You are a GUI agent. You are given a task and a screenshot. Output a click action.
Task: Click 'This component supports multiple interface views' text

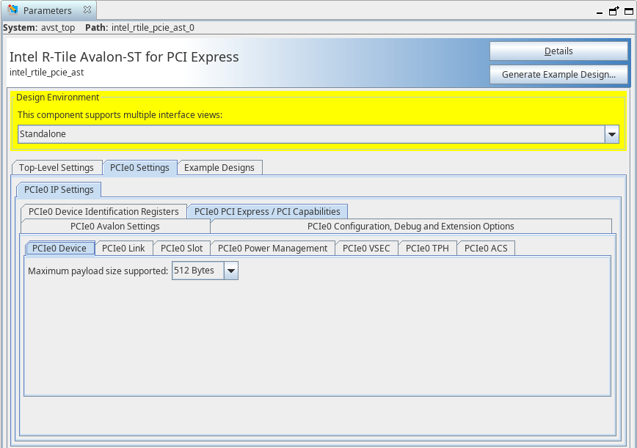(120, 115)
